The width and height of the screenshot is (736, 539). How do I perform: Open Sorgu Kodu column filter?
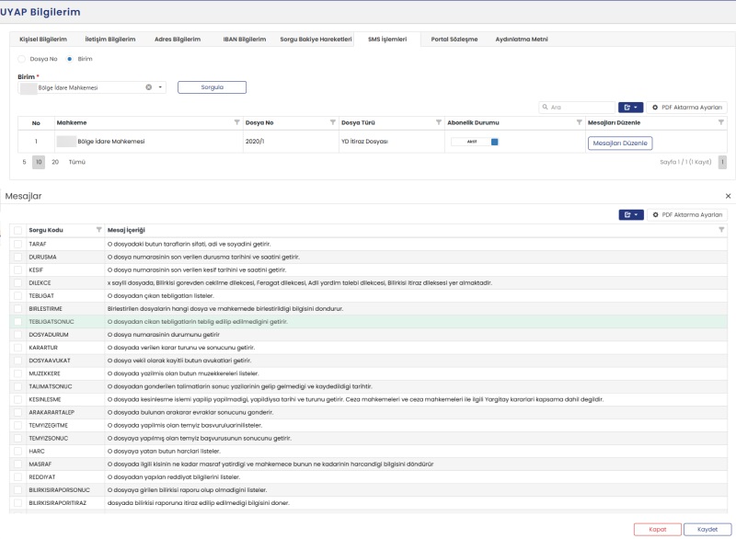(x=99, y=230)
